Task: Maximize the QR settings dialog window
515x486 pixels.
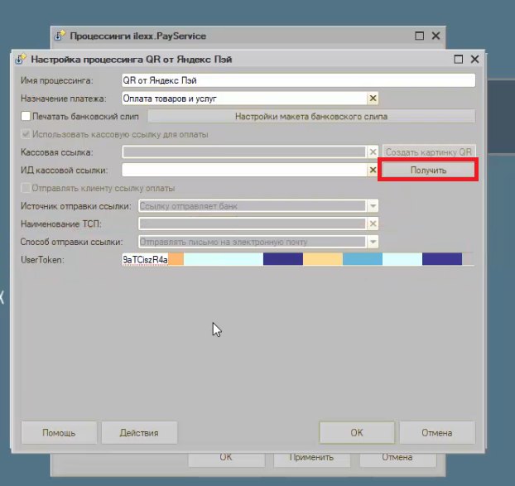Action: click(458, 60)
